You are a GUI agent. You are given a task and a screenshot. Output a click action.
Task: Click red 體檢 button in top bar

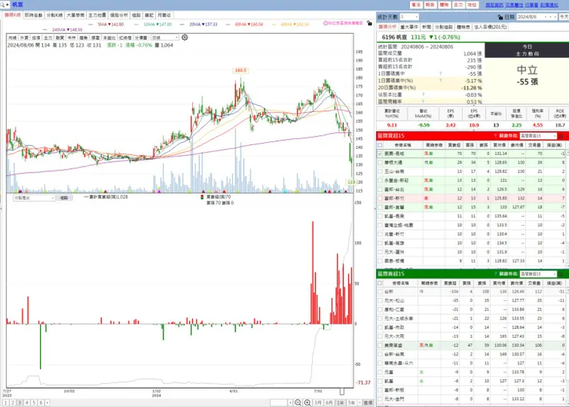[x=444, y=5]
